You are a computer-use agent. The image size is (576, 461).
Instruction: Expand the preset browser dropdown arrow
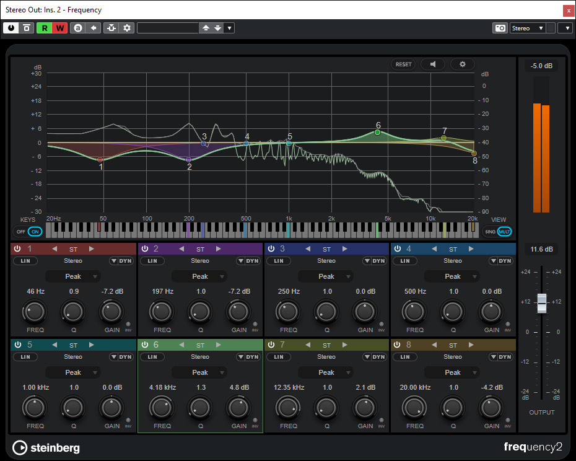(x=229, y=28)
